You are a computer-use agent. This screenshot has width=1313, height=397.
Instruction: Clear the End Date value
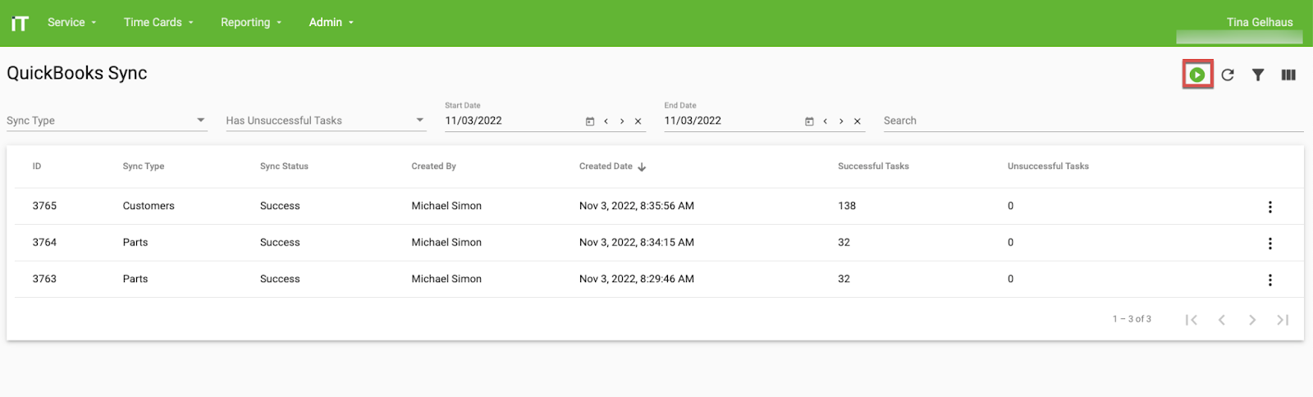[x=858, y=121]
